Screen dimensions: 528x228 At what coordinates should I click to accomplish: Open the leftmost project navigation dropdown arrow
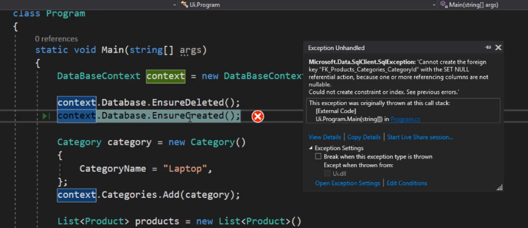point(174,5)
